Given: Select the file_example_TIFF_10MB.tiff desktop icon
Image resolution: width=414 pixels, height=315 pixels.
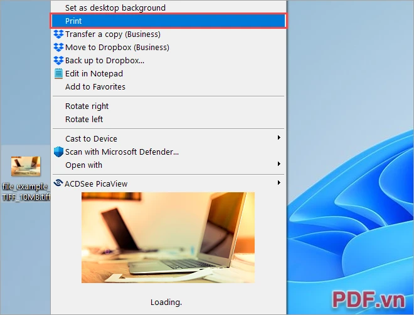Looking at the screenshot, I should (x=26, y=166).
